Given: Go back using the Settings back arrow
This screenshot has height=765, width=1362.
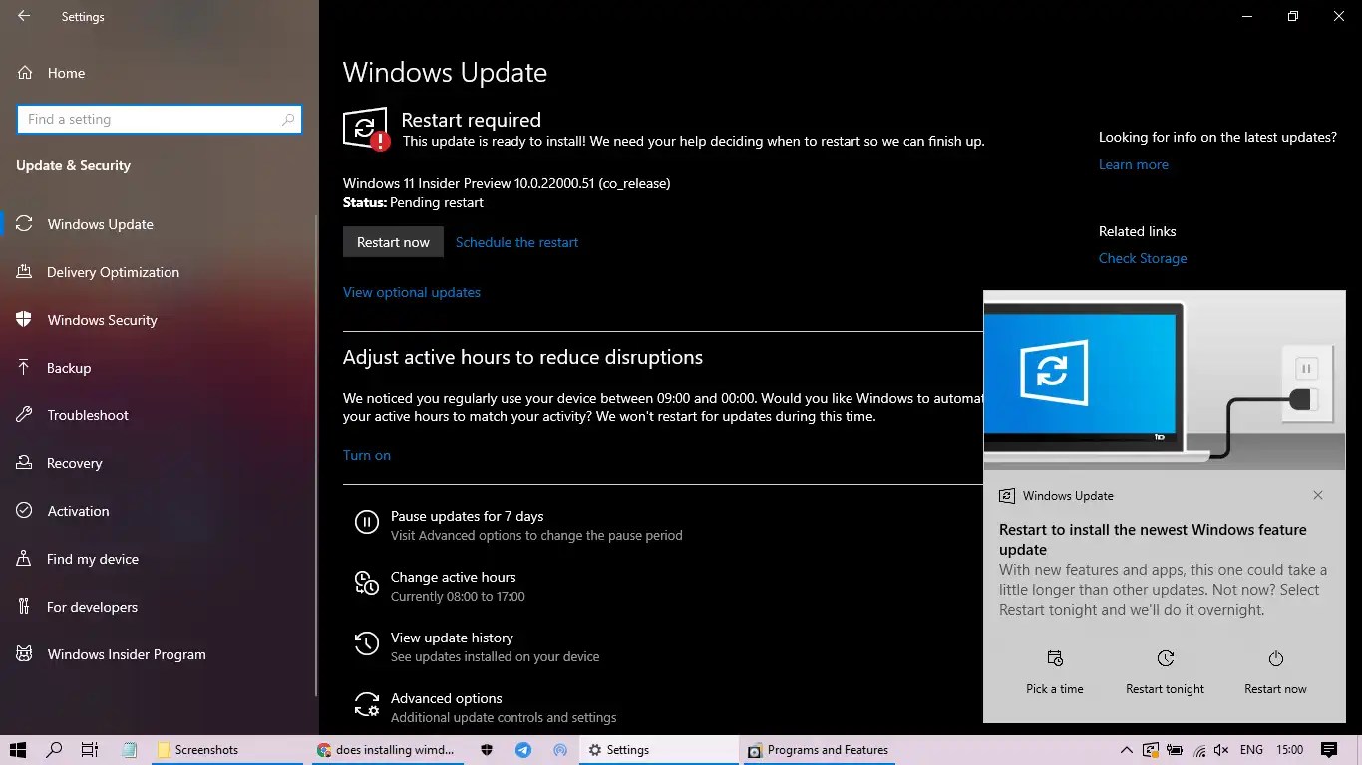Looking at the screenshot, I should (24, 16).
